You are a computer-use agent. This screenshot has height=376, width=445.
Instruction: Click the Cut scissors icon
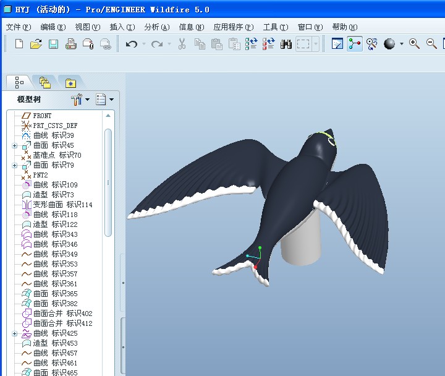click(x=182, y=44)
